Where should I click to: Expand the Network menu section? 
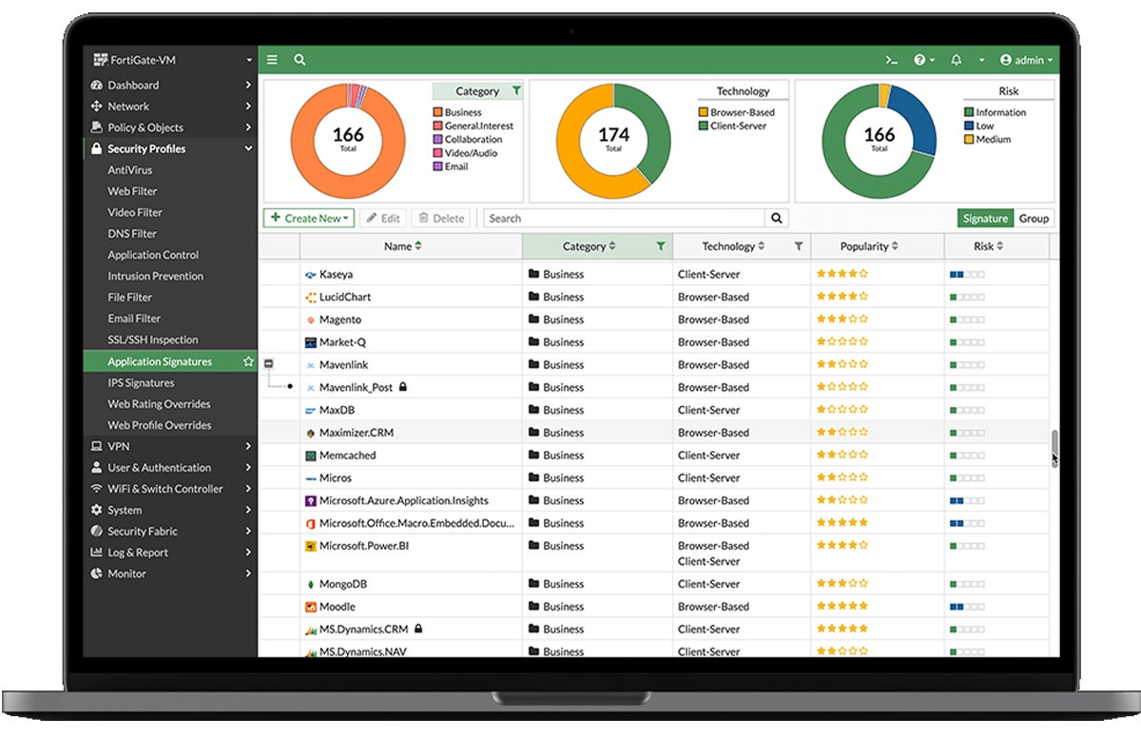[x=170, y=107]
